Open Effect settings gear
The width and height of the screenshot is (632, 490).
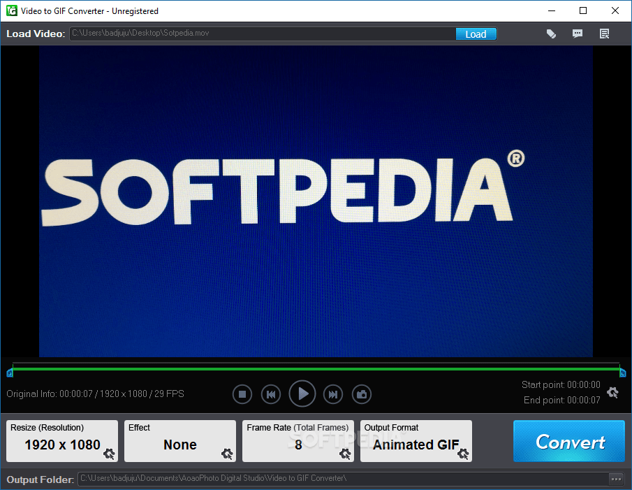coord(228,454)
